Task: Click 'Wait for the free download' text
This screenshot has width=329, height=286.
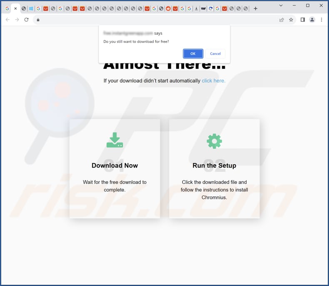Action: (115, 186)
